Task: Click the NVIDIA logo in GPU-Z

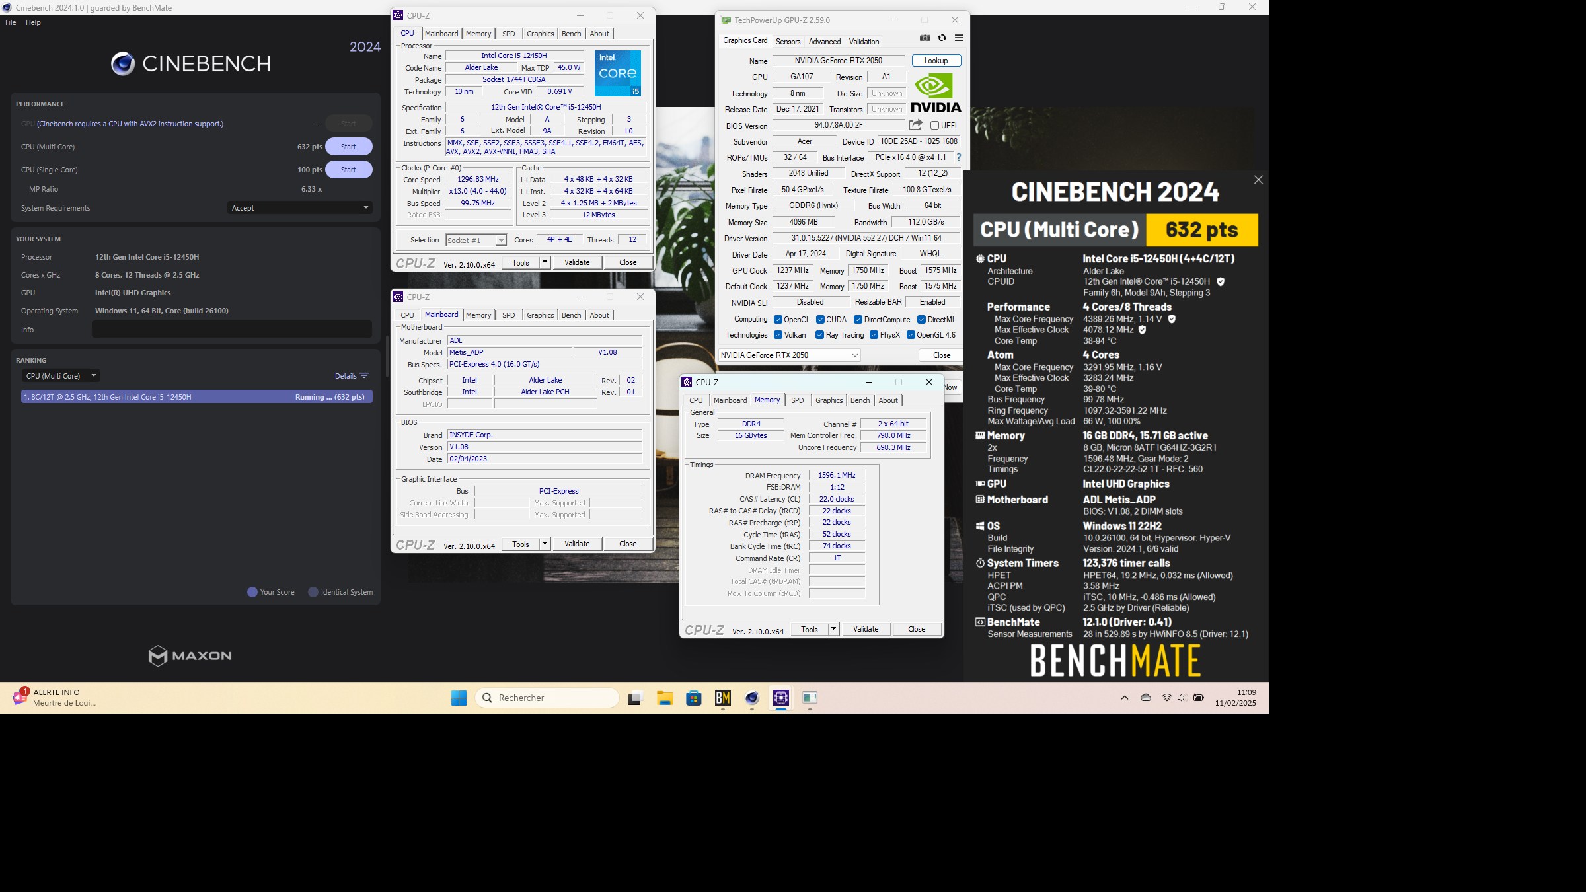Action: point(936,93)
